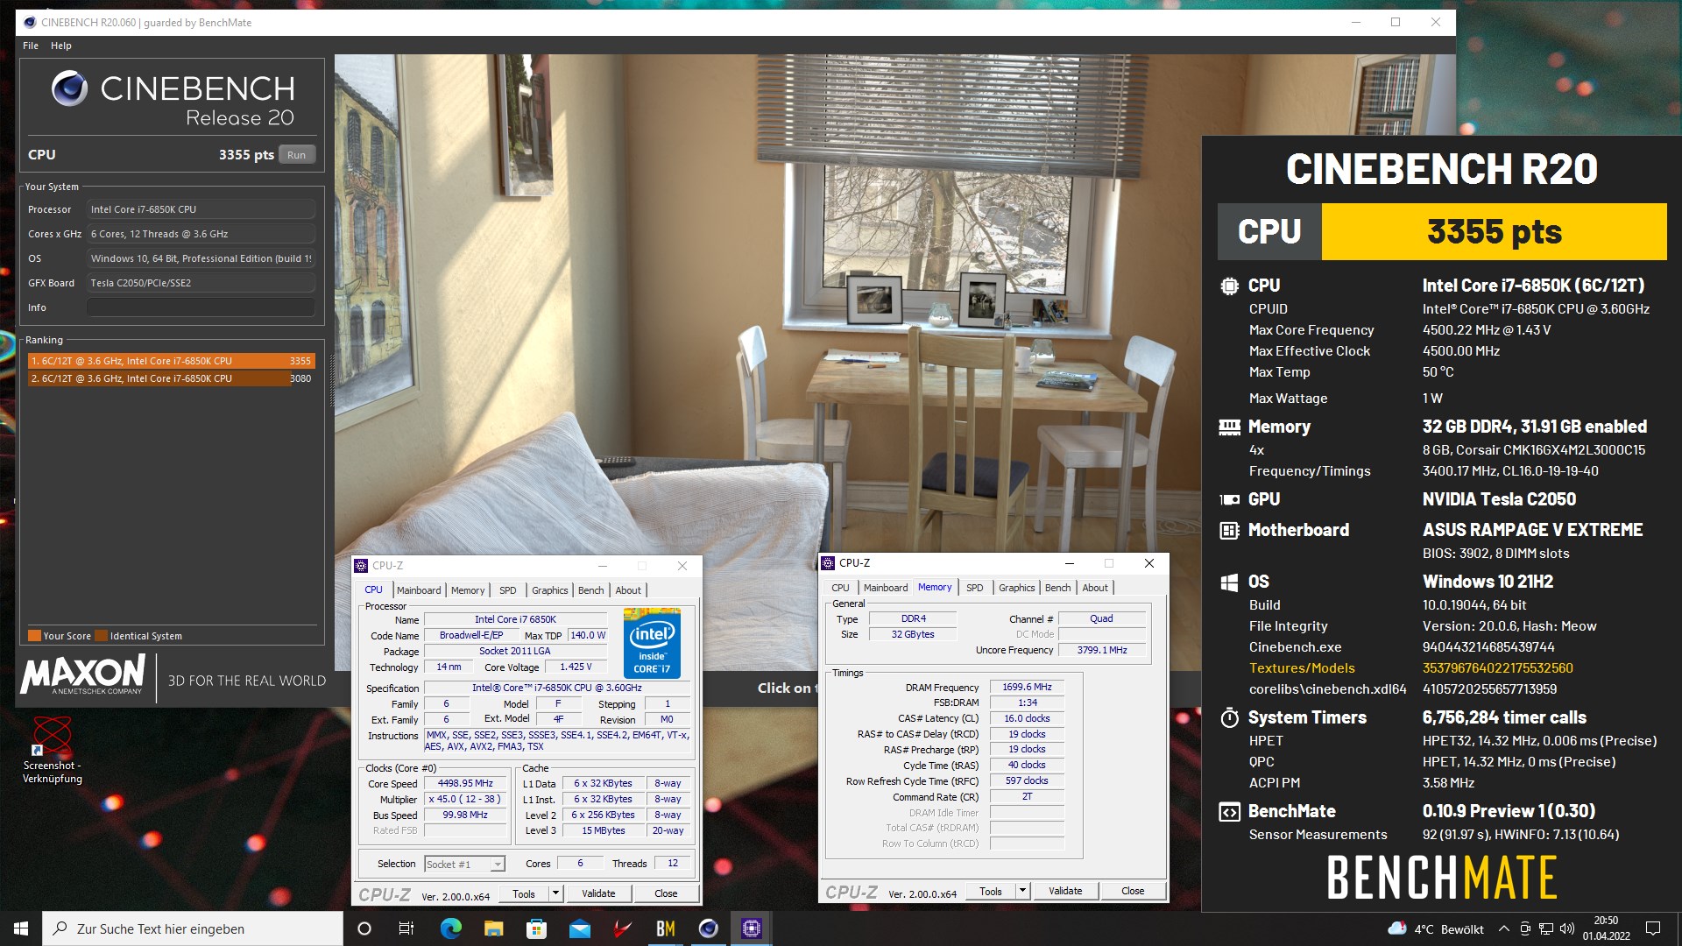The image size is (1682, 946).
Task: Click the Core Speed value 4498.95 MHz
Action: pos(465,783)
